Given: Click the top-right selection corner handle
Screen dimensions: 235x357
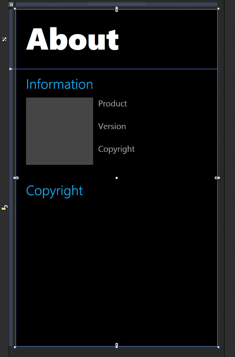Looking at the screenshot, I should [x=218, y=9].
